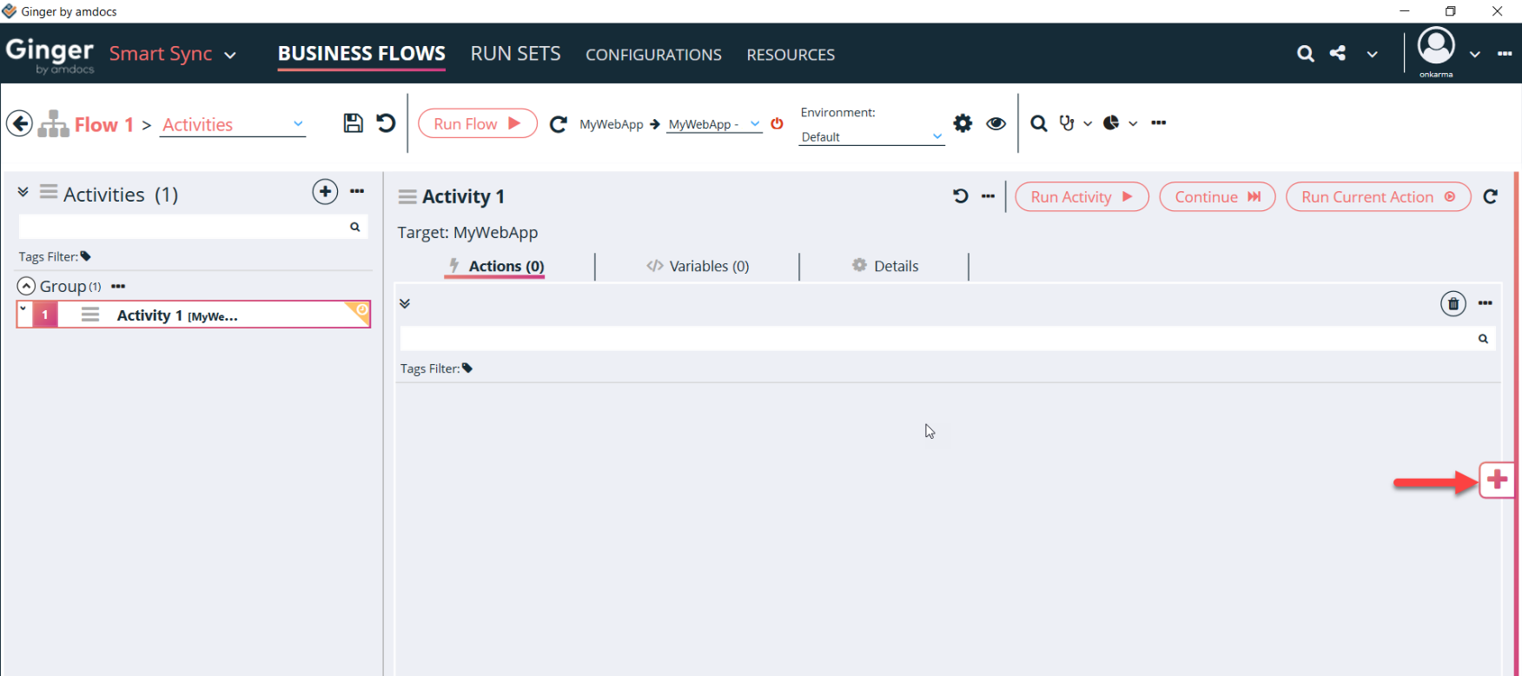
Task: Toggle the eye visibility icon in toolbar
Action: coord(996,123)
